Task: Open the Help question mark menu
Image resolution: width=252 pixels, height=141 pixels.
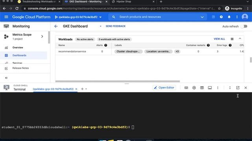Action: [221, 17]
